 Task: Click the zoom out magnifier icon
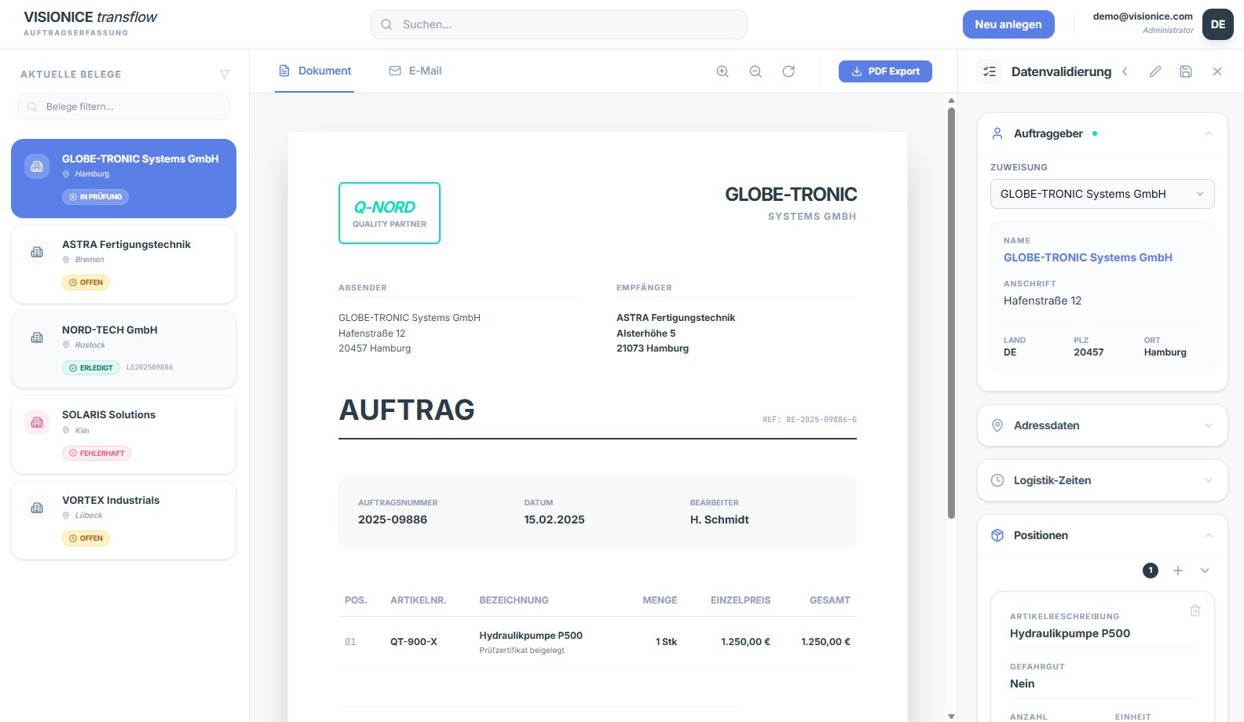[756, 71]
